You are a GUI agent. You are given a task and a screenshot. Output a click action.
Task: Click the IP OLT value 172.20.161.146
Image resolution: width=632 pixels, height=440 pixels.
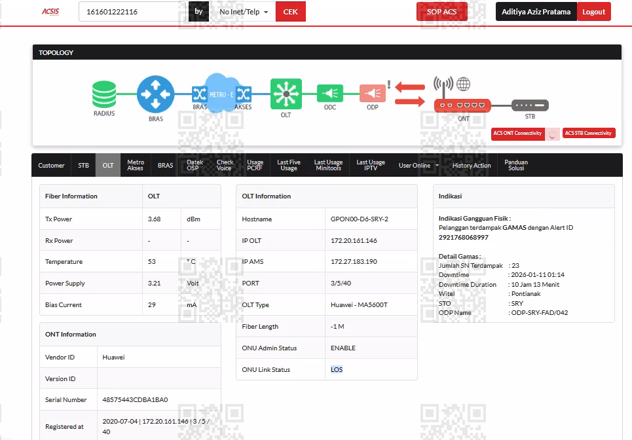(354, 240)
